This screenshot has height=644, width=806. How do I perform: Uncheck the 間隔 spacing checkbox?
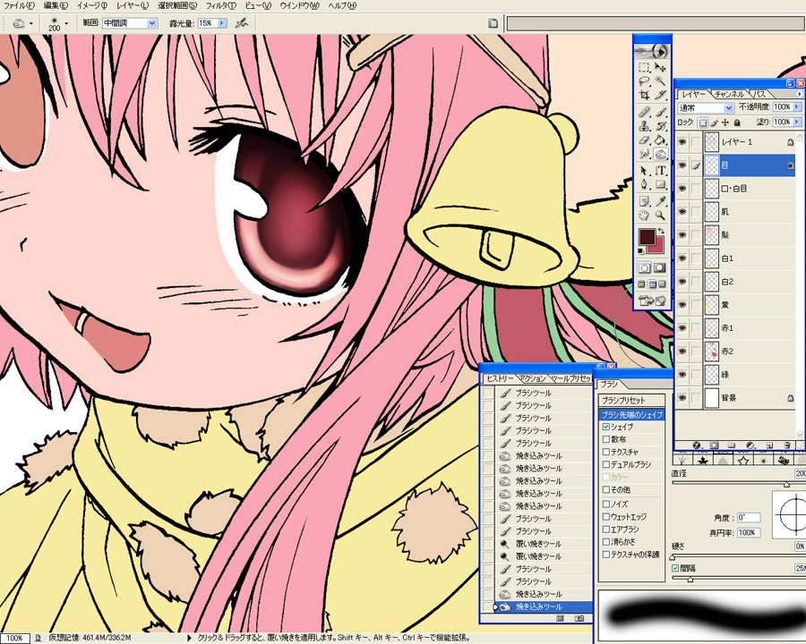tap(675, 568)
